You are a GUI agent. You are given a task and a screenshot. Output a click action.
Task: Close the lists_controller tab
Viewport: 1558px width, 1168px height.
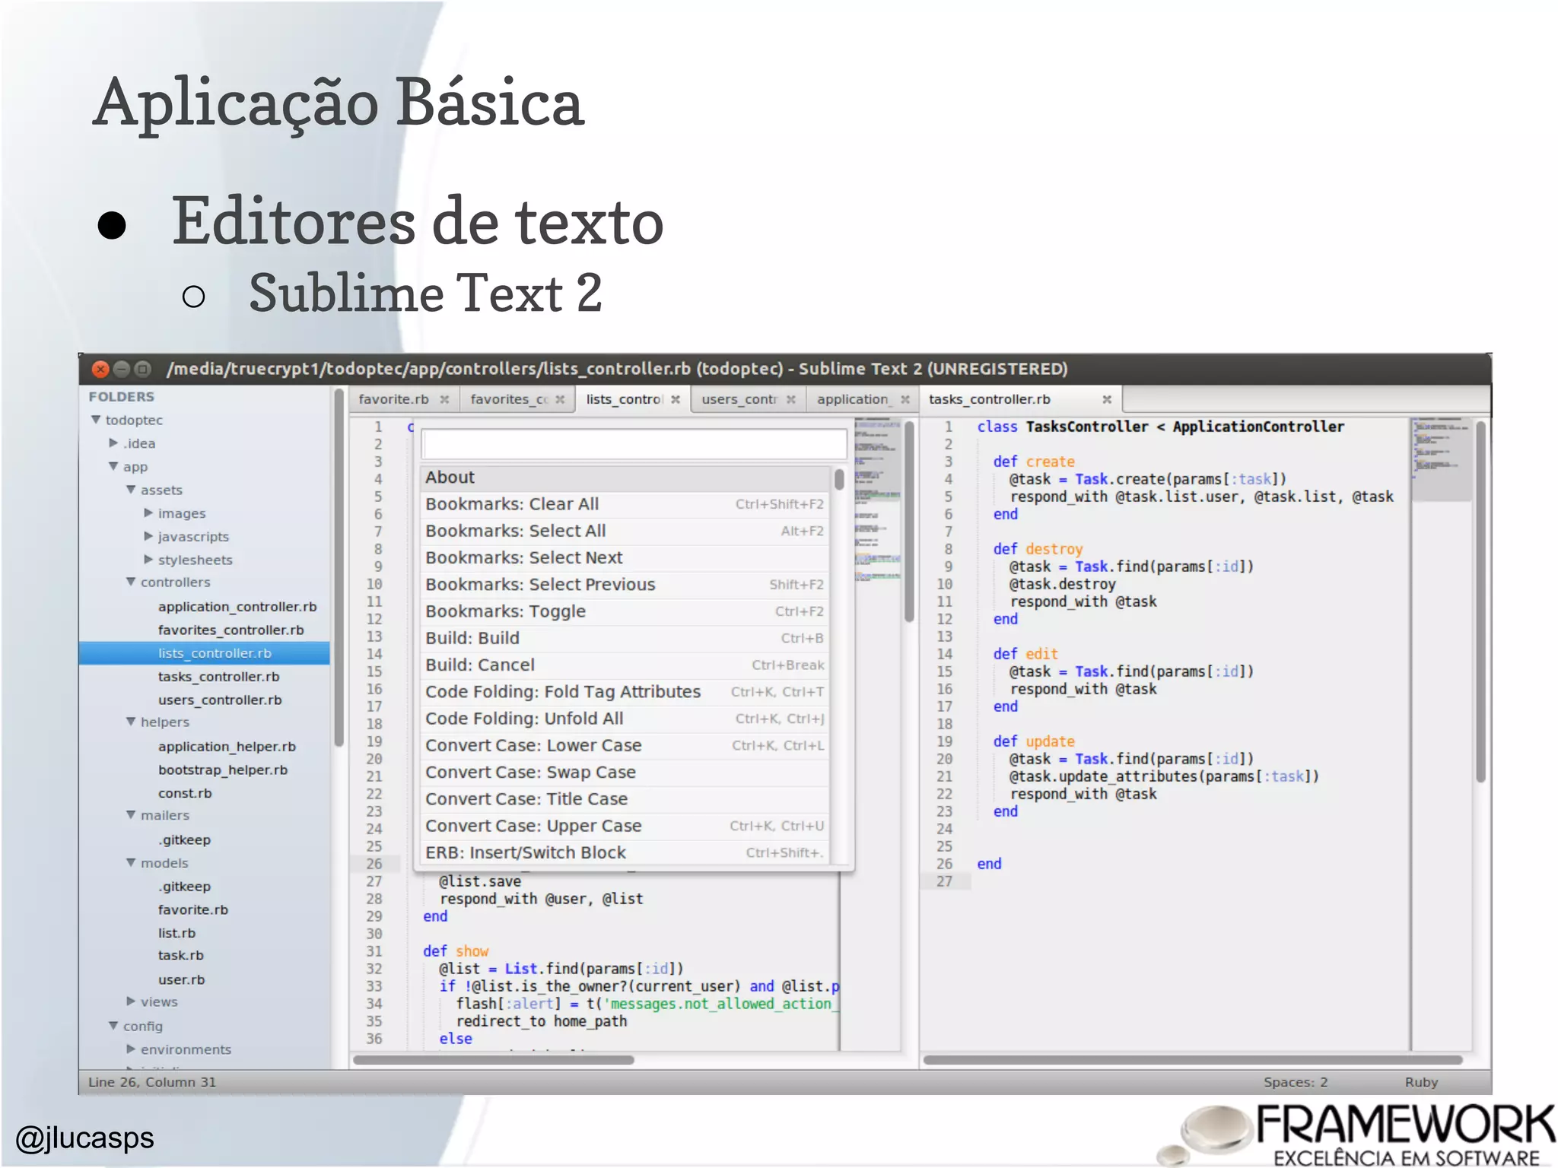(x=676, y=400)
